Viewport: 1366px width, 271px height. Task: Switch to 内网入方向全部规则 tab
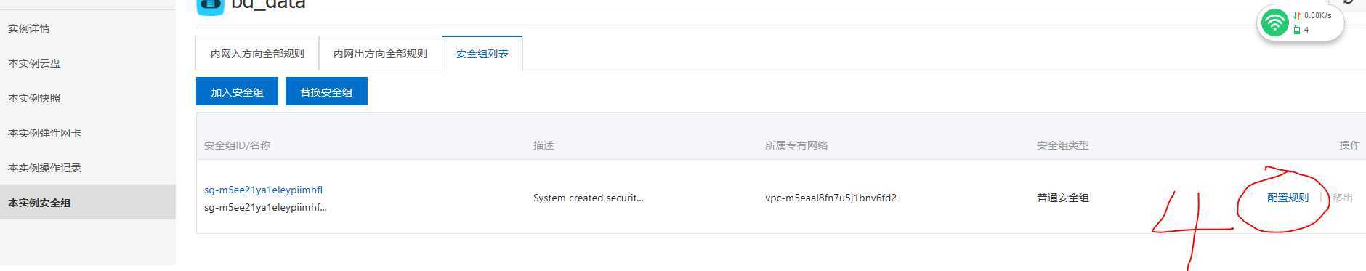tap(257, 54)
